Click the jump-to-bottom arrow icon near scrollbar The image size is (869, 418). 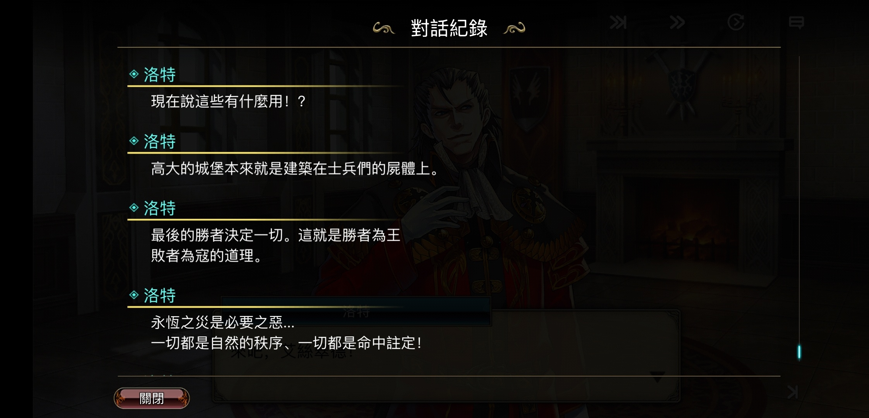(793, 392)
